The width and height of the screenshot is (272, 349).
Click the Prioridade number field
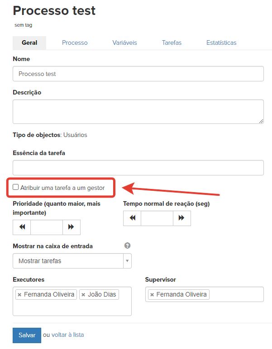(46, 227)
